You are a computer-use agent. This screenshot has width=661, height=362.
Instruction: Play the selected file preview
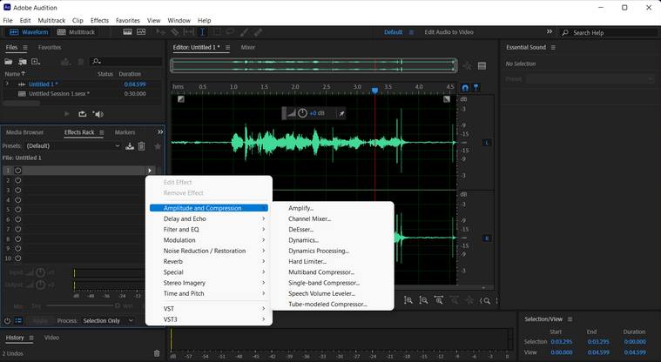point(66,114)
